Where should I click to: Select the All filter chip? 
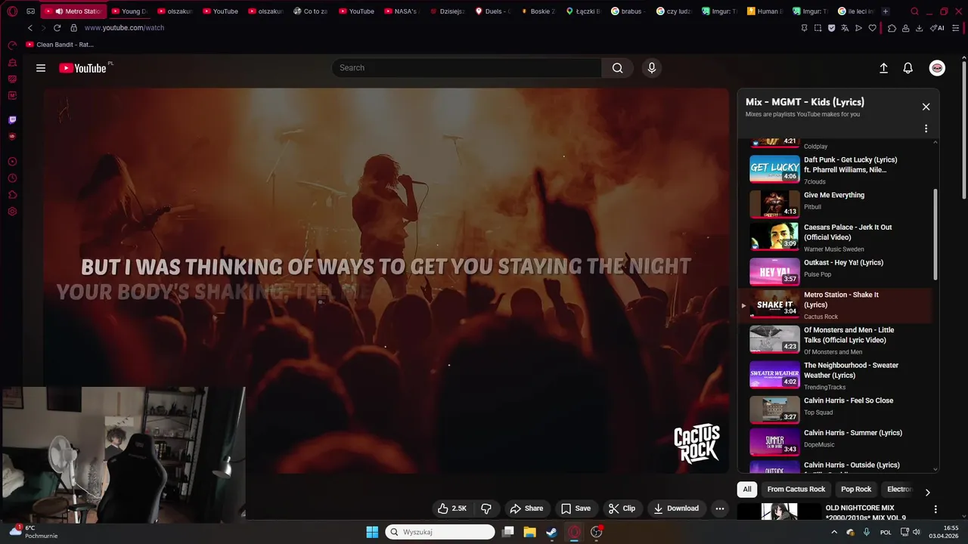(747, 490)
